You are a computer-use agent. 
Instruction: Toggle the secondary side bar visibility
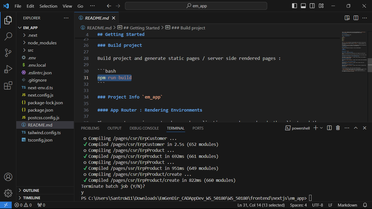coord(312,6)
